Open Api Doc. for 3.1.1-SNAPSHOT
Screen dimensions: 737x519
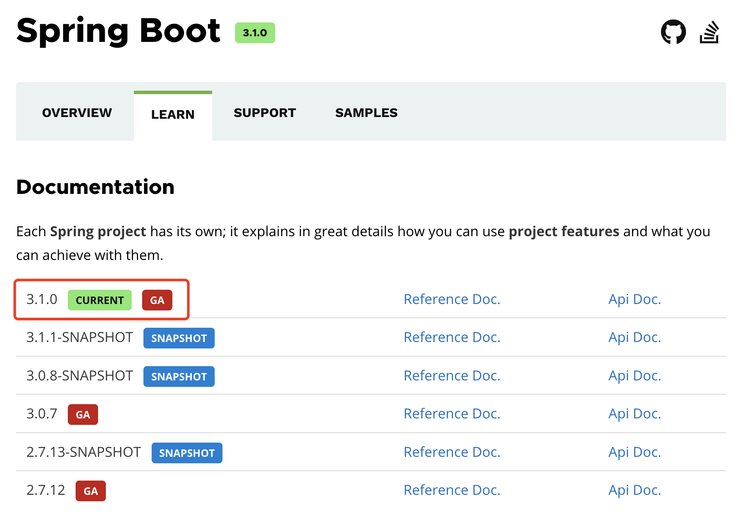pyautogui.click(x=635, y=337)
